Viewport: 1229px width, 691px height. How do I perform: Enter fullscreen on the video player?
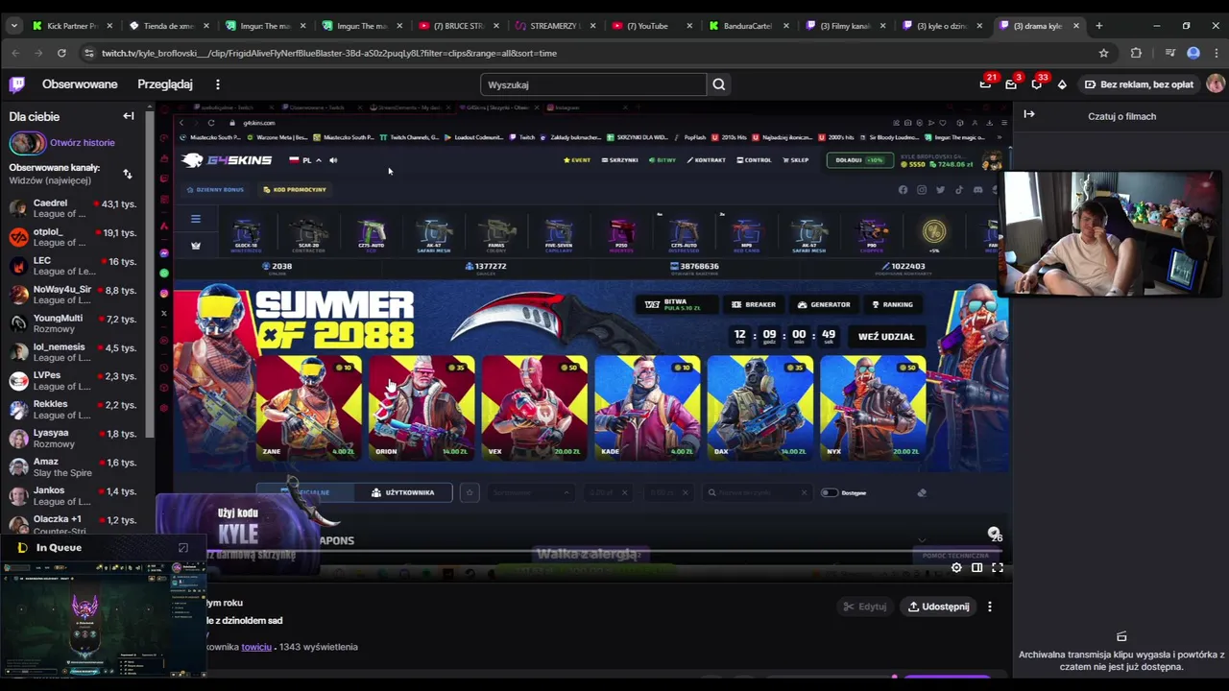(x=998, y=568)
